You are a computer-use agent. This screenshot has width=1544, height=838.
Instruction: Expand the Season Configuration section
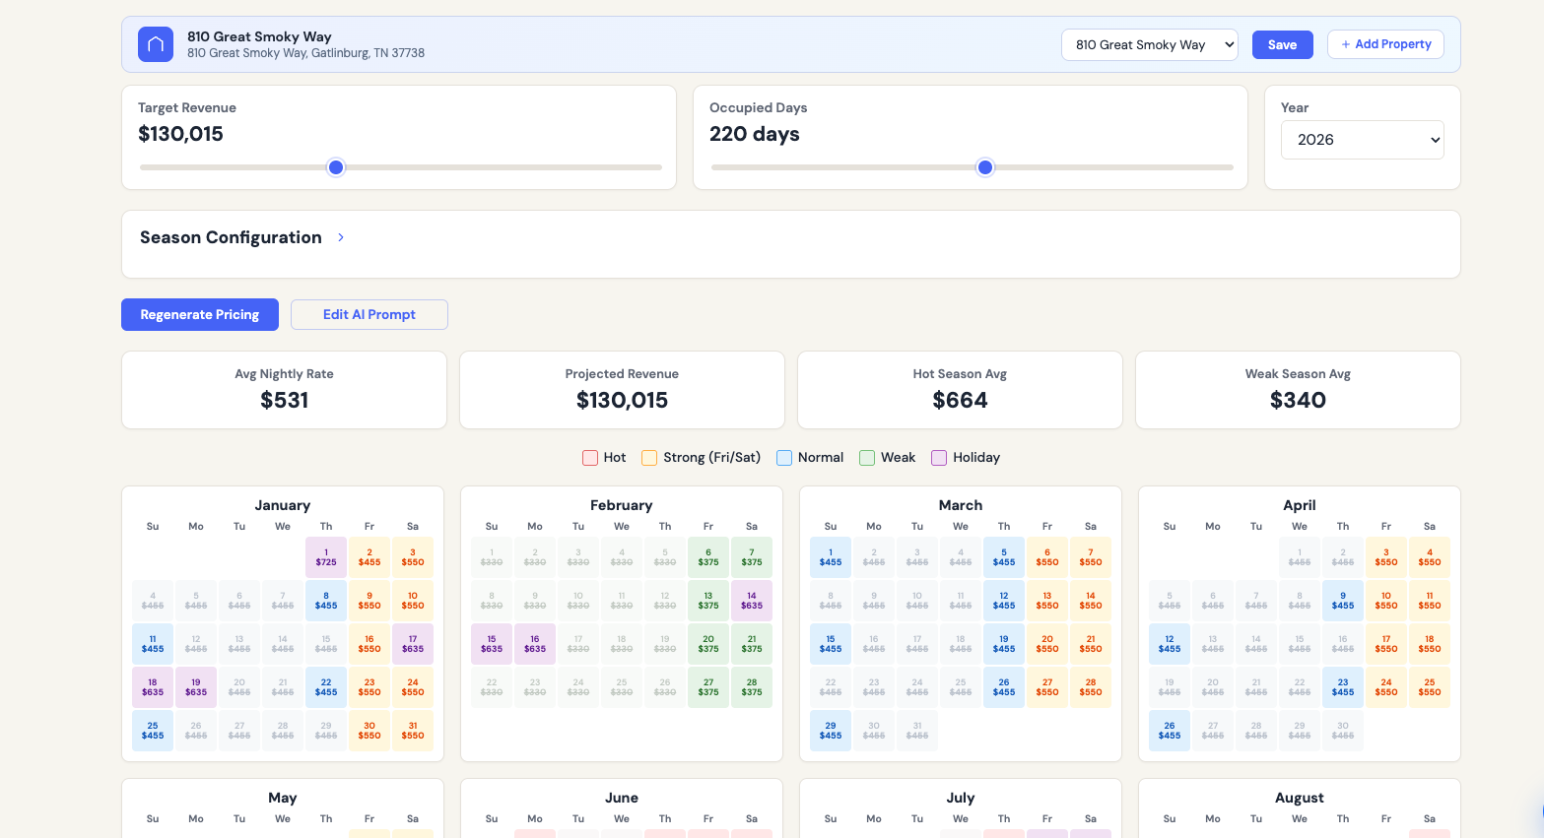[341, 237]
